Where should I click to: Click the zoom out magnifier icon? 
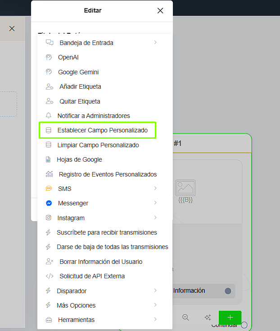185,317
